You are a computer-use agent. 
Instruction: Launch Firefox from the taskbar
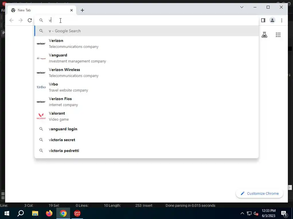coord(49,213)
